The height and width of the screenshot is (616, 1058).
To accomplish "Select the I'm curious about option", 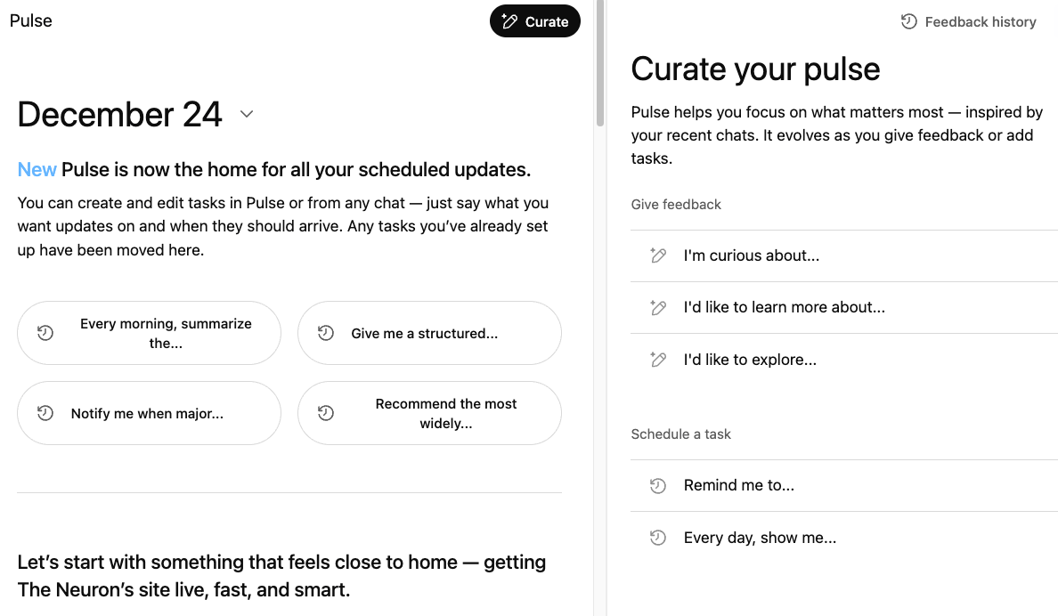I will [751, 256].
